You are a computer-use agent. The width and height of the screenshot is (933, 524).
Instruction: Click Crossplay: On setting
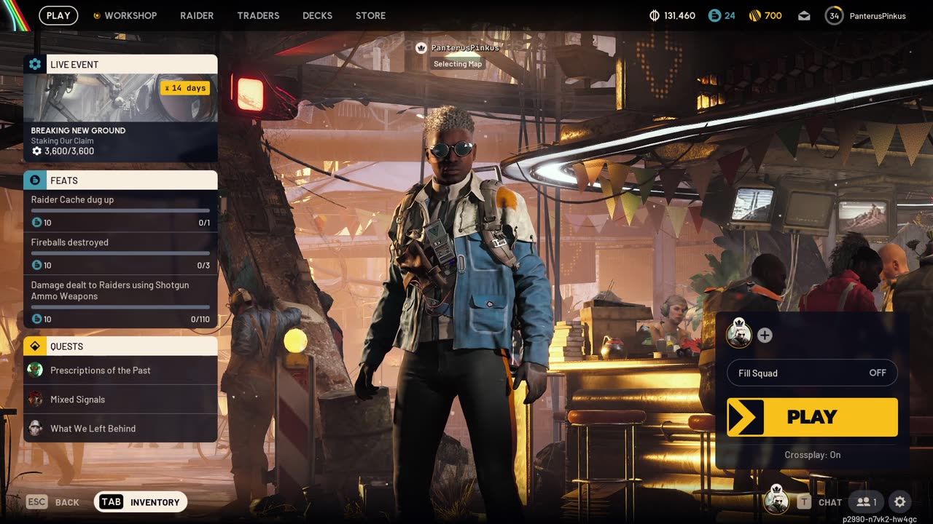tap(812, 455)
